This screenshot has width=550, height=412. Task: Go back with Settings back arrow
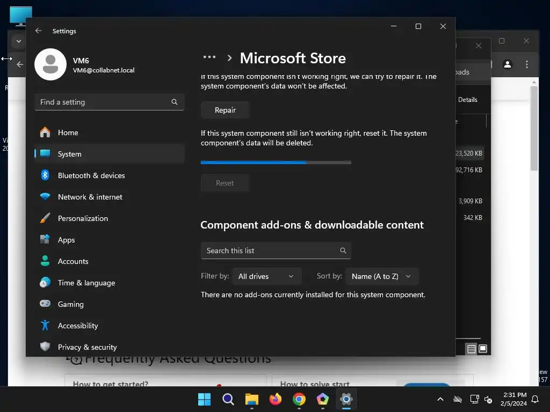coord(39,31)
